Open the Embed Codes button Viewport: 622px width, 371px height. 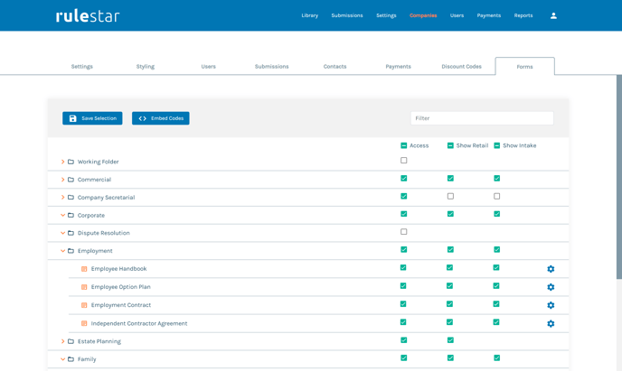[x=161, y=118]
